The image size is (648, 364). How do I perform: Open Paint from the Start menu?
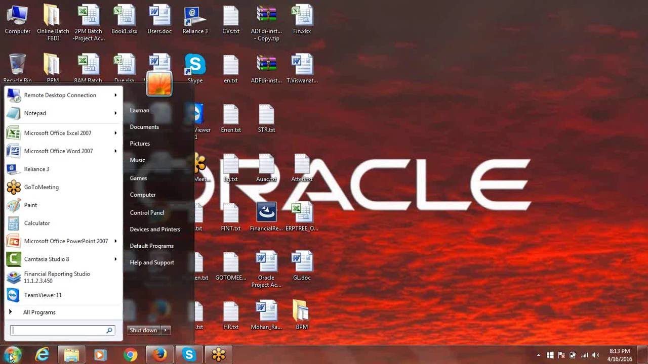point(64,205)
